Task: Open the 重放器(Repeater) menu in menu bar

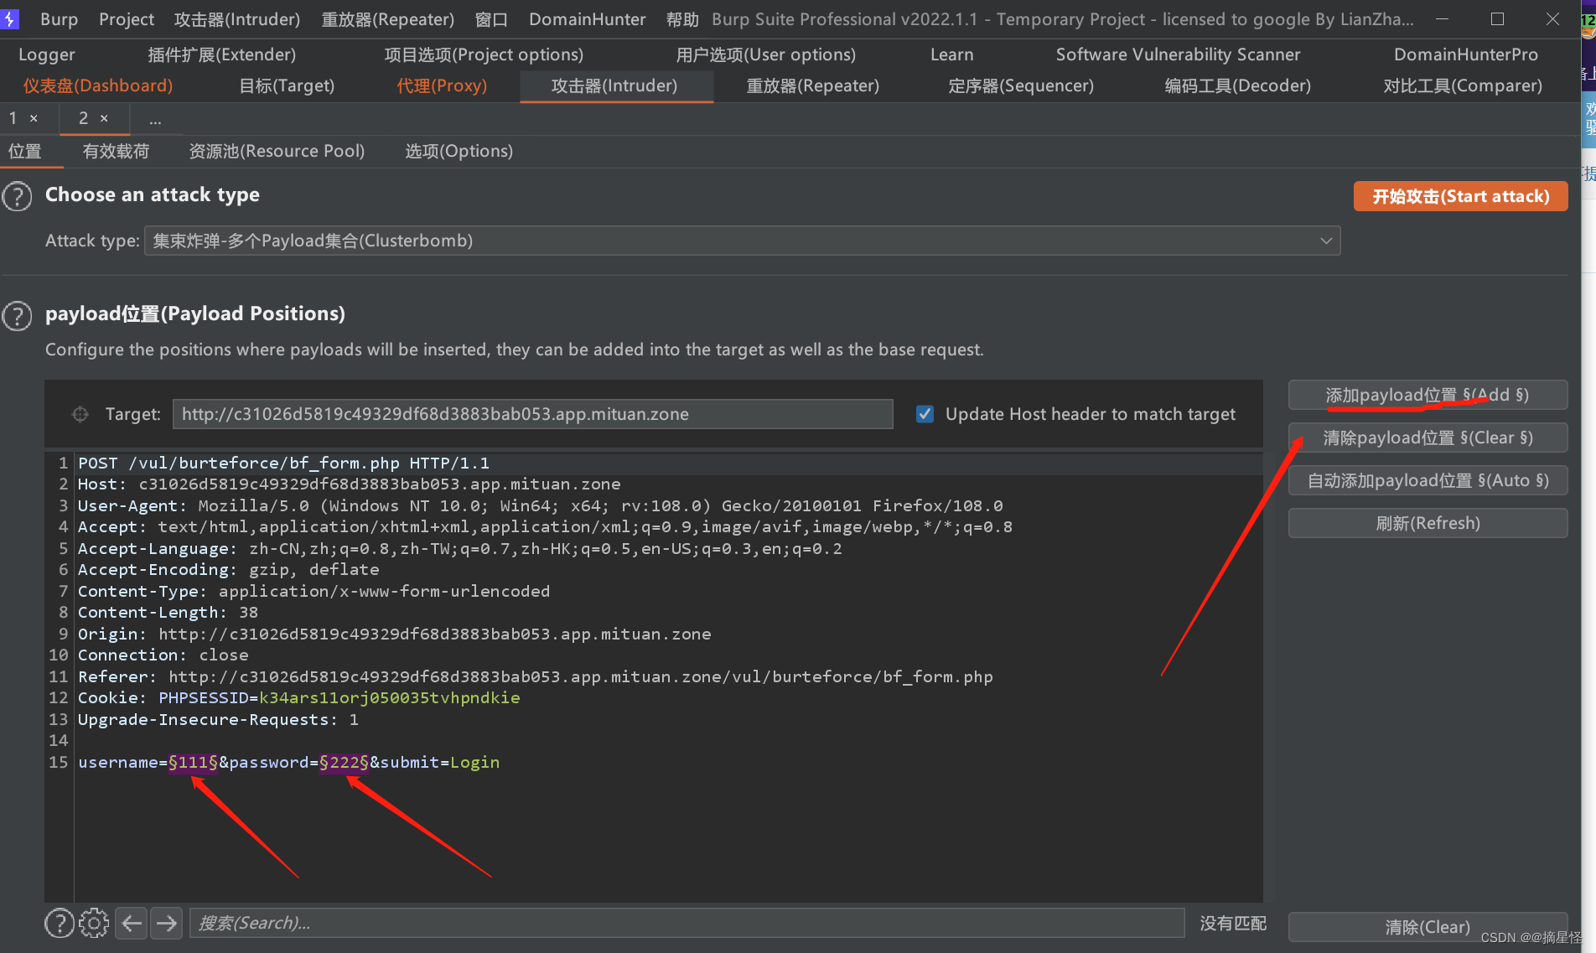Action: pos(388,19)
